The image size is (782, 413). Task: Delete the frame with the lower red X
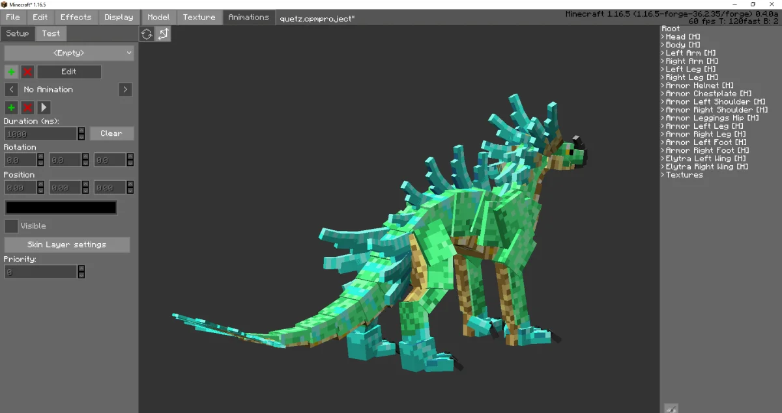pos(27,107)
